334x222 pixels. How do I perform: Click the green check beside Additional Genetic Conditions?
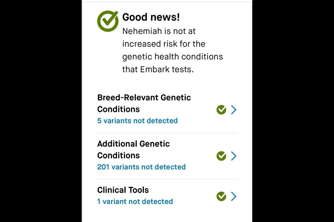click(221, 156)
